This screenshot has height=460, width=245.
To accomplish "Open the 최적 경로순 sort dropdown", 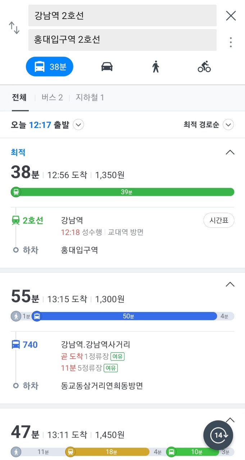I will [x=228, y=125].
